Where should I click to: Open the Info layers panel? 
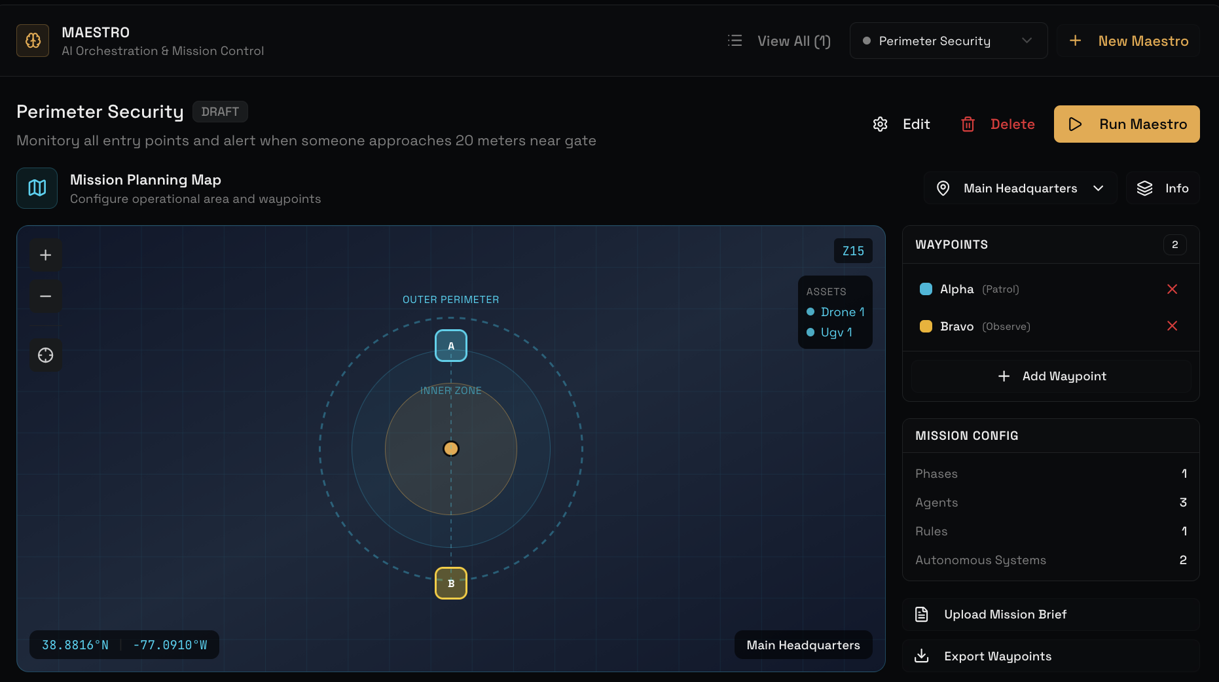tap(1163, 188)
